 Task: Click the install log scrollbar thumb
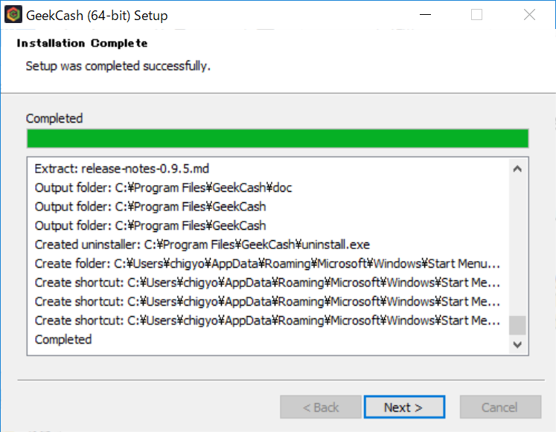click(x=517, y=326)
